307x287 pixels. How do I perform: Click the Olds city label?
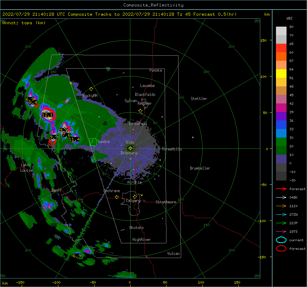130,142
